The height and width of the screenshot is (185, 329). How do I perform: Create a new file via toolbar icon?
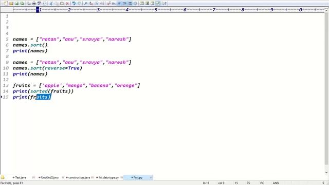pos(6,4)
